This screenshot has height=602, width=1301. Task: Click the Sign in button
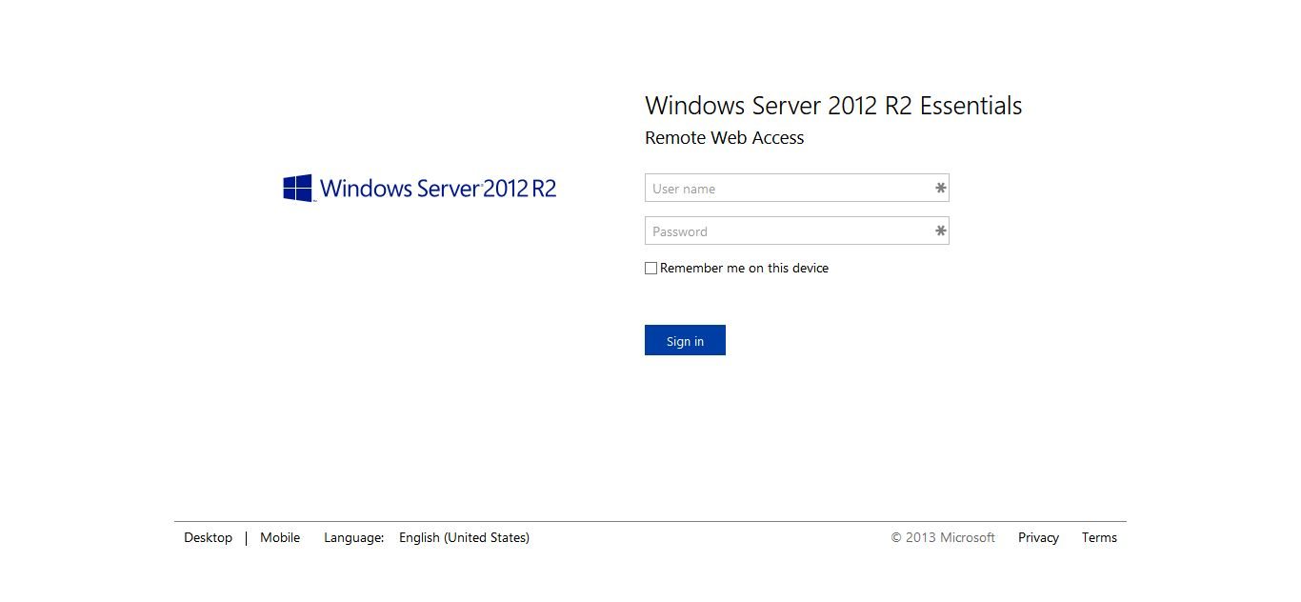[x=685, y=340]
